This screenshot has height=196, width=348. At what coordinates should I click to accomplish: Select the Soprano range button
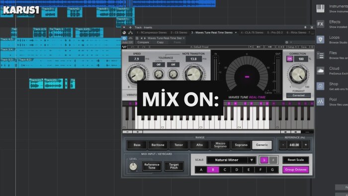pyautogui.click(x=241, y=145)
